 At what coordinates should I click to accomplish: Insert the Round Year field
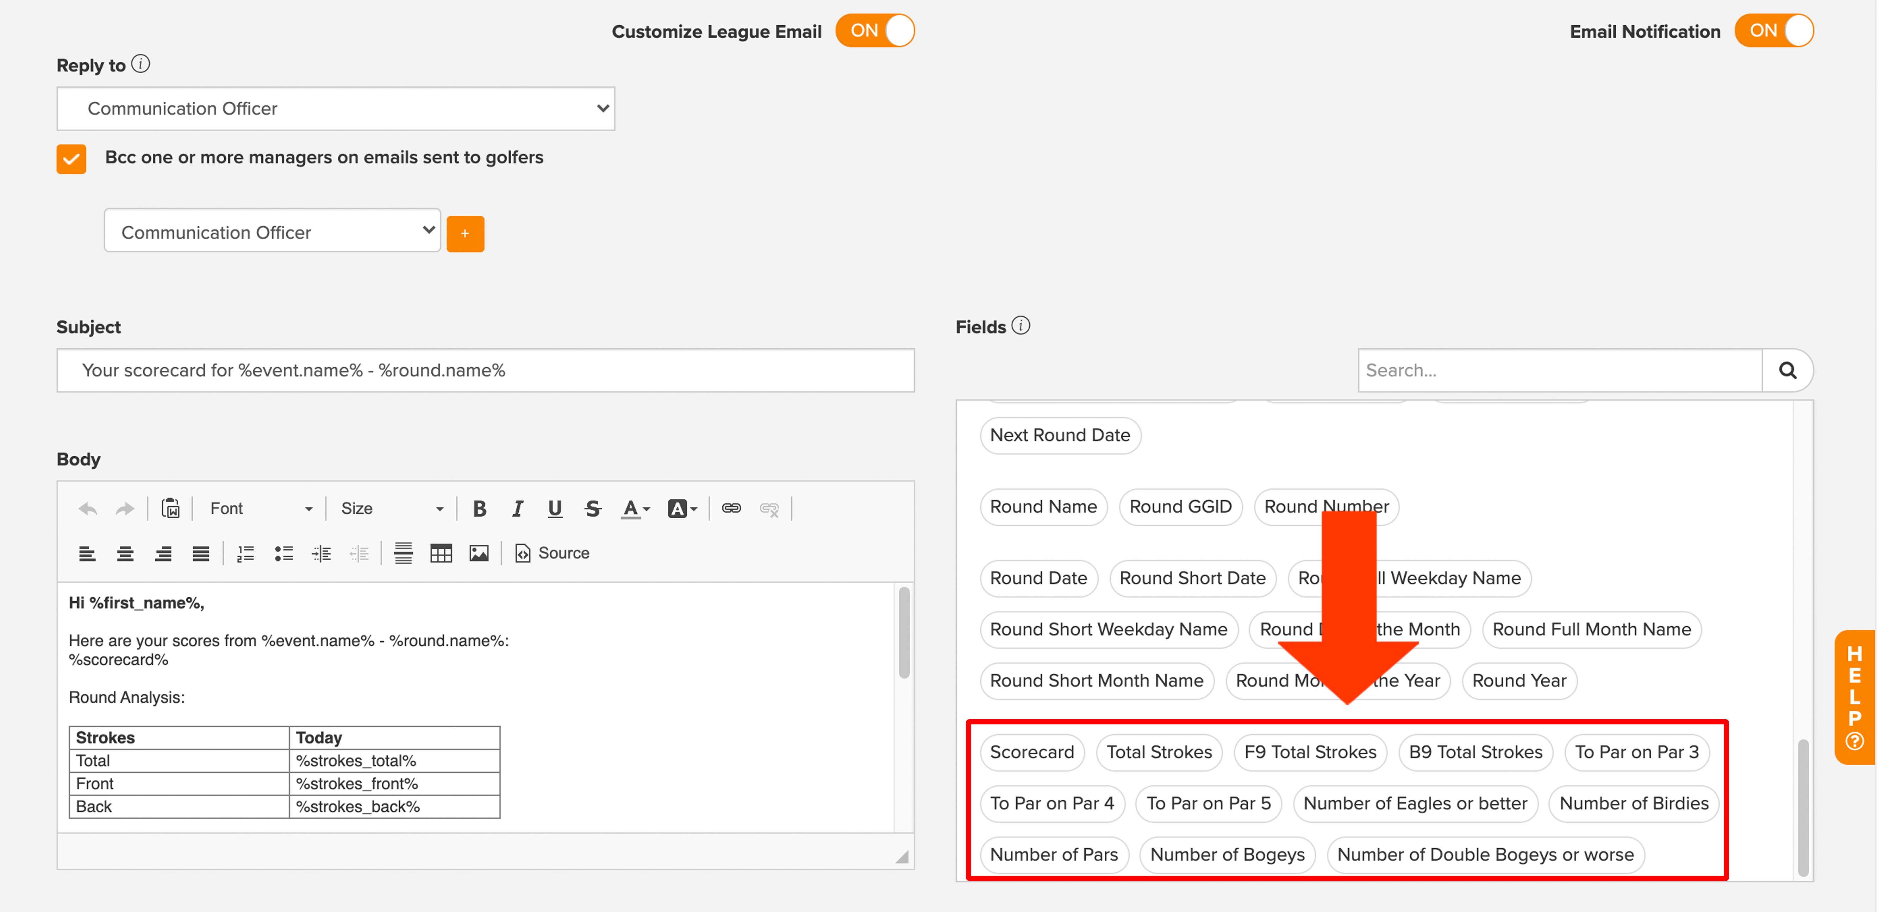click(x=1519, y=680)
